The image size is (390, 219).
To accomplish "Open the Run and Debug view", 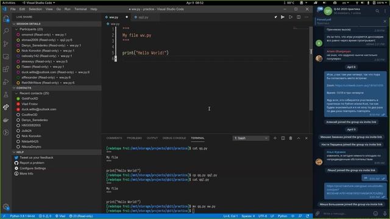I will coord(6,82).
